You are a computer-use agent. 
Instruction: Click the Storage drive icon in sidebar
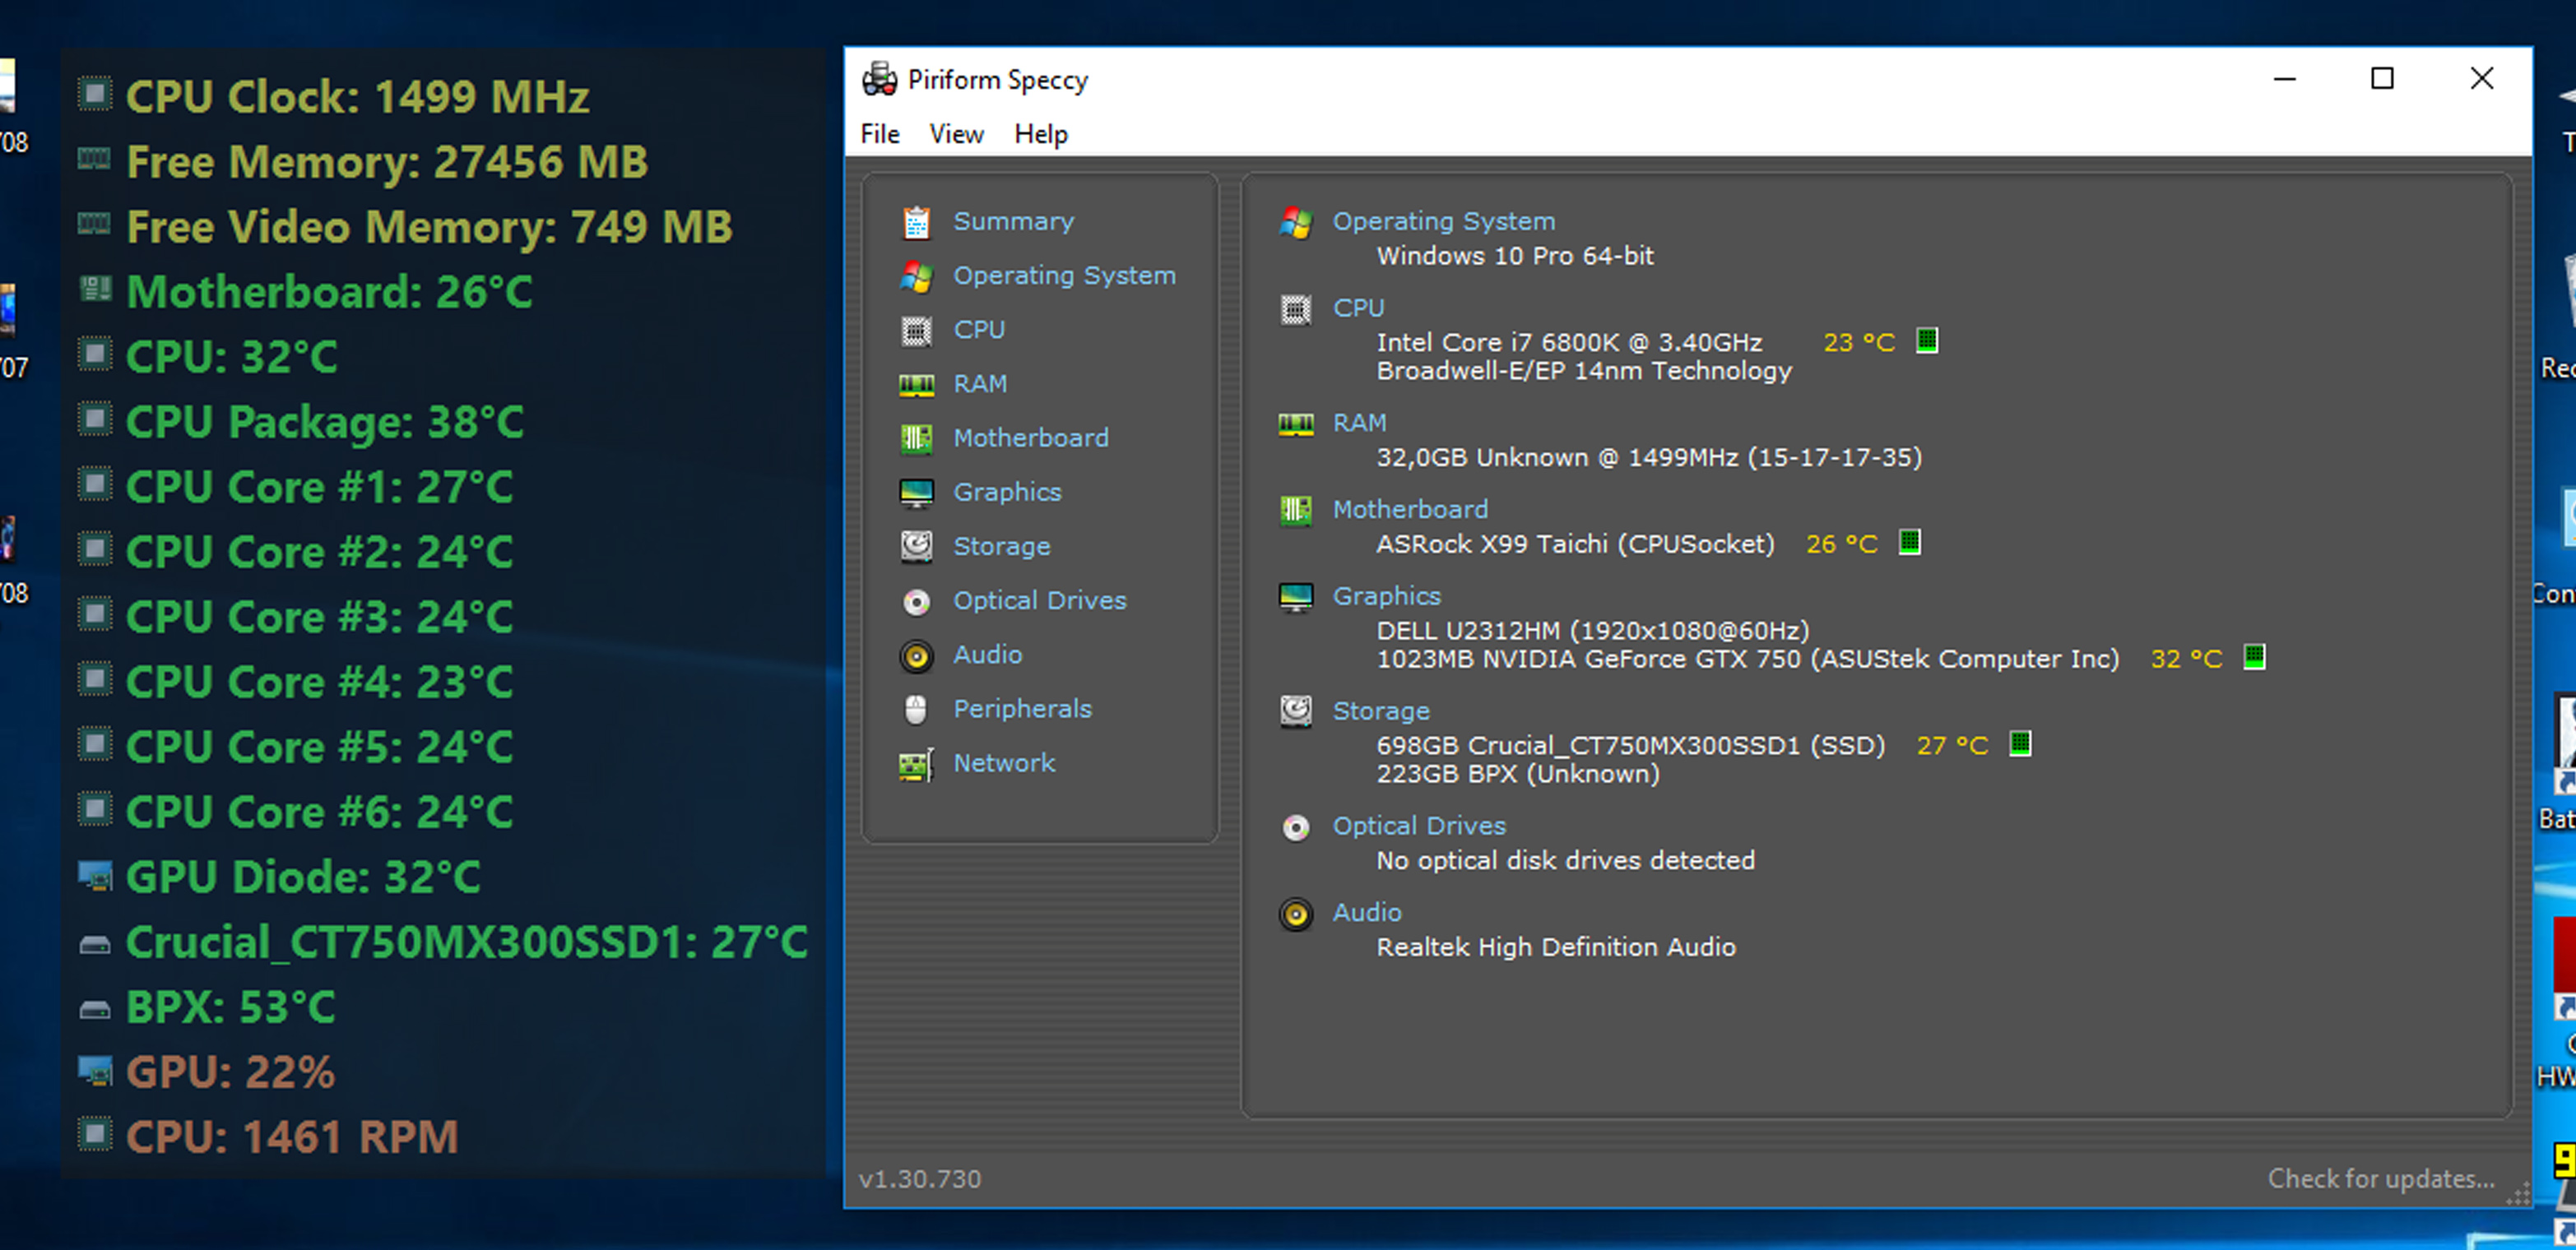point(916,547)
